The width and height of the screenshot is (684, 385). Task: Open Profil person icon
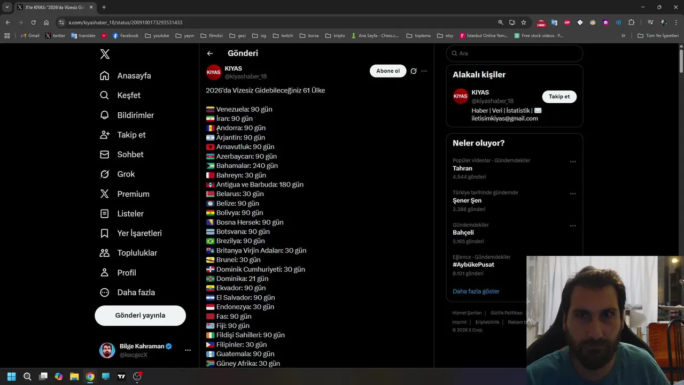[105, 273]
